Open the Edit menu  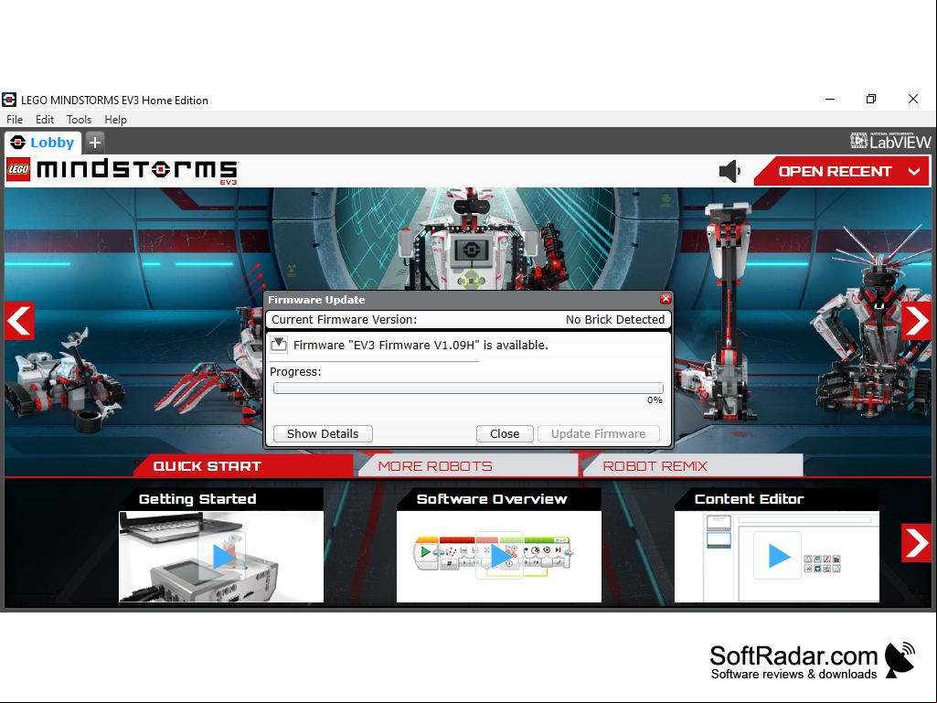click(45, 120)
